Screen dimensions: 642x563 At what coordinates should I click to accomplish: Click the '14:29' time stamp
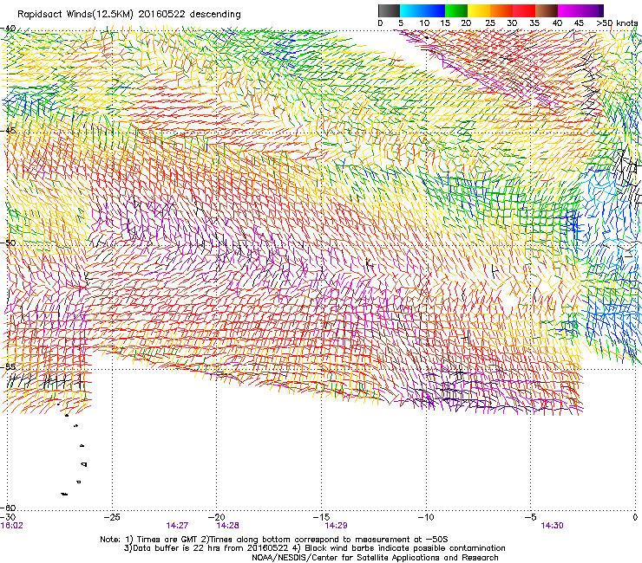tap(336, 526)
